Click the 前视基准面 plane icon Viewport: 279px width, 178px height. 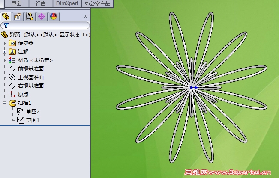point(12,69)
